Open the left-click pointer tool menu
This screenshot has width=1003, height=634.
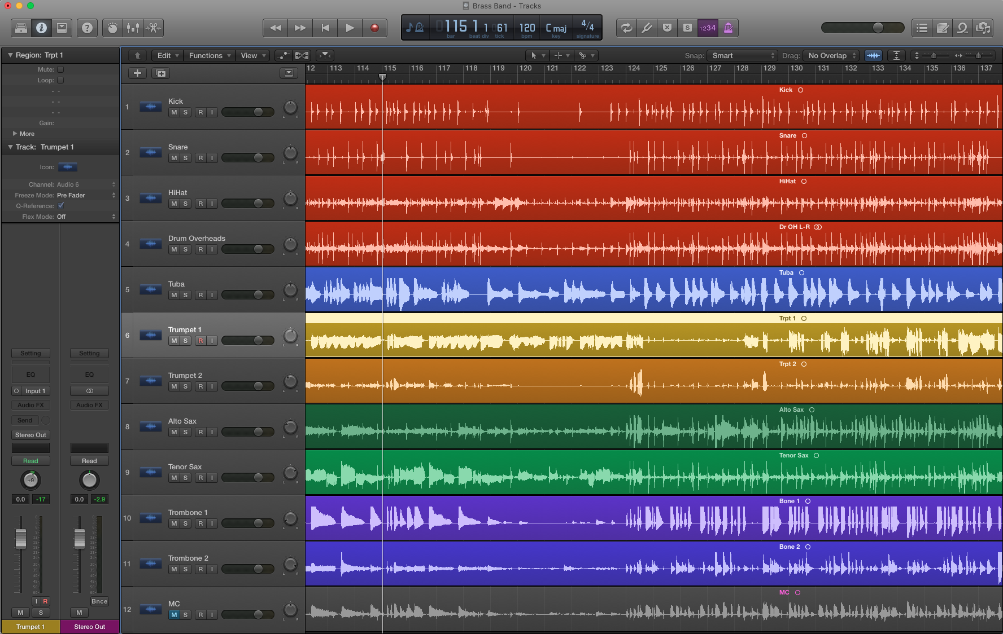(537, 55)
